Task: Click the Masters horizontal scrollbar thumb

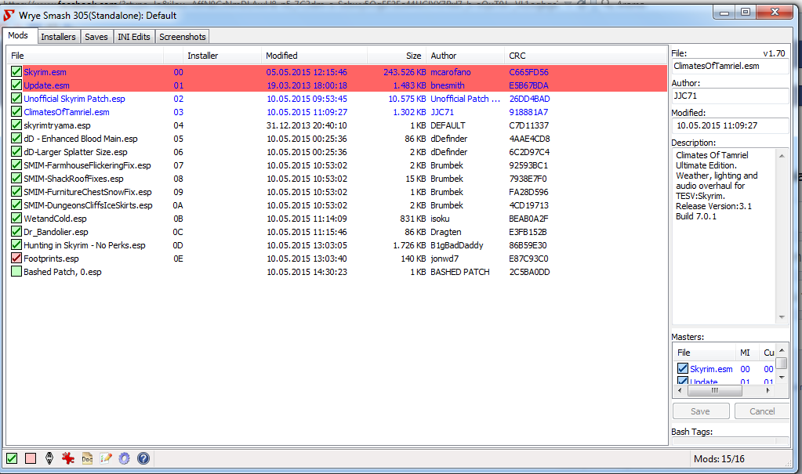Action: 714,390
